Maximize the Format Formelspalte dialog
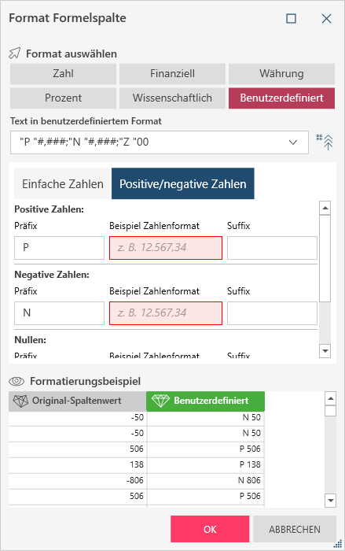This screenshot has width=345, height=551. click(291, 18)
